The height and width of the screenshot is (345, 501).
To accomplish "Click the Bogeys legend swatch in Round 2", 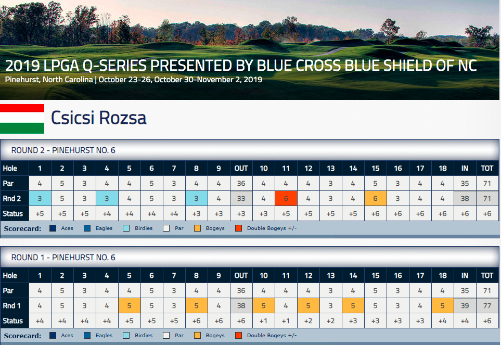I will (x=198, y=228).
